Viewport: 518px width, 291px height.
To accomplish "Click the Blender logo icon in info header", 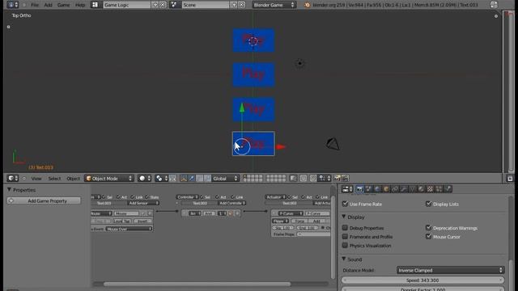I will click(307, 5).
